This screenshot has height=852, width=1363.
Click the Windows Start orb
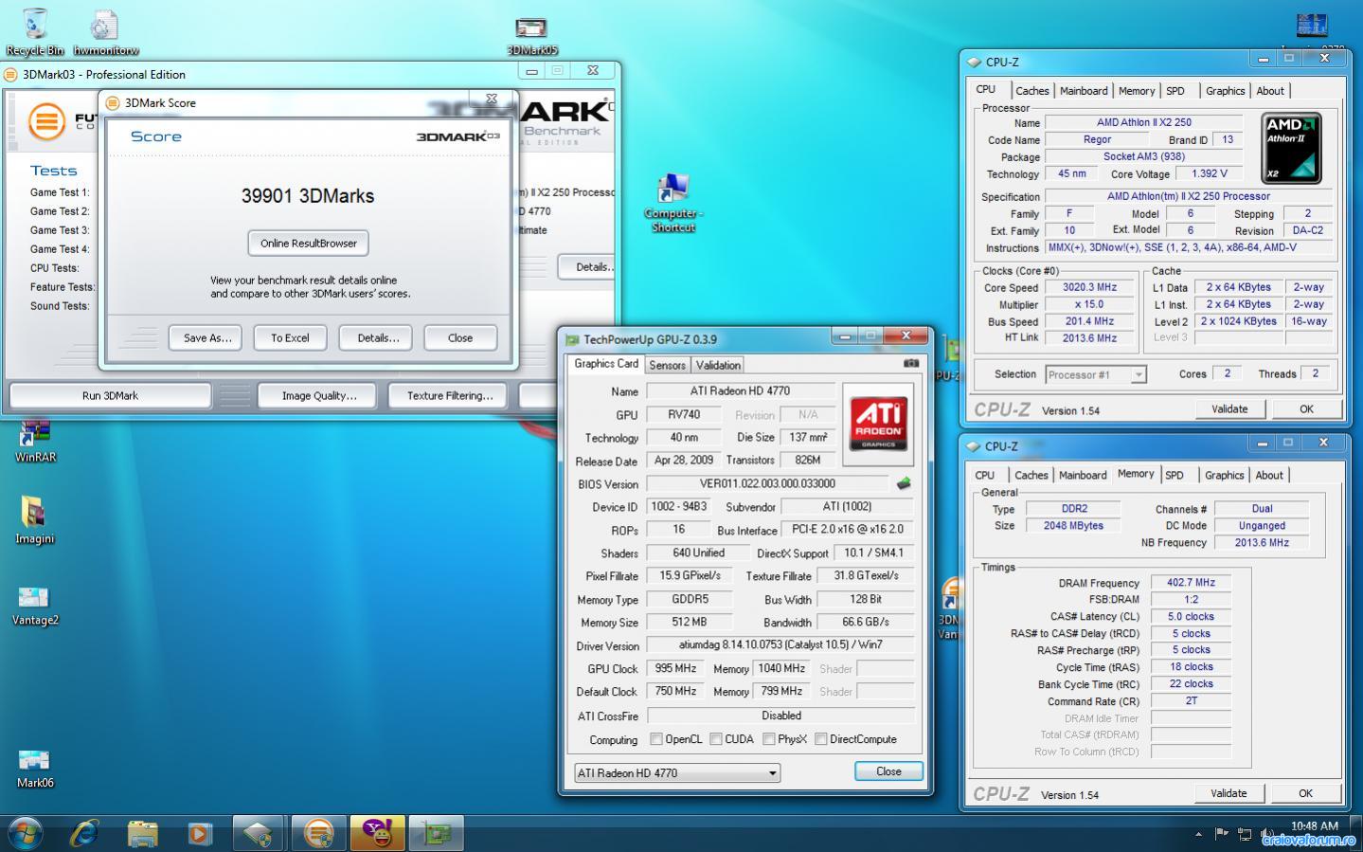26,833
